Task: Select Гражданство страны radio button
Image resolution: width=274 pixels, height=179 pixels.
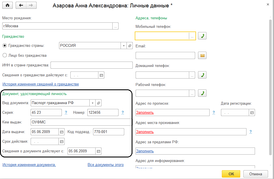Action: [x=5, y=46]
